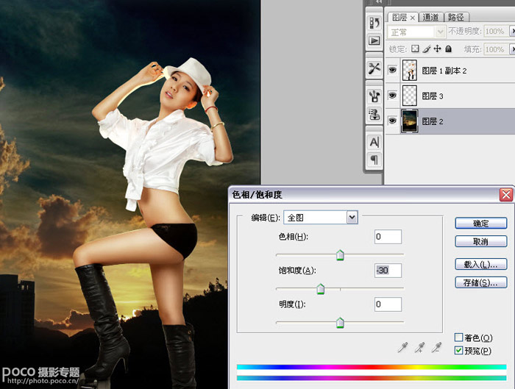
Task: Click the 确定 button
Action: [x=481, y=224]
